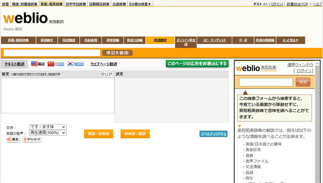Select the English language flag icon
This screenshot has height=183, width=323.
[x=34, y=64]
